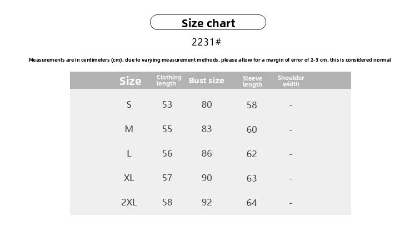Click clothing length value 57
The width and height of the screenshot is (415, 231).
coord(167,178)
